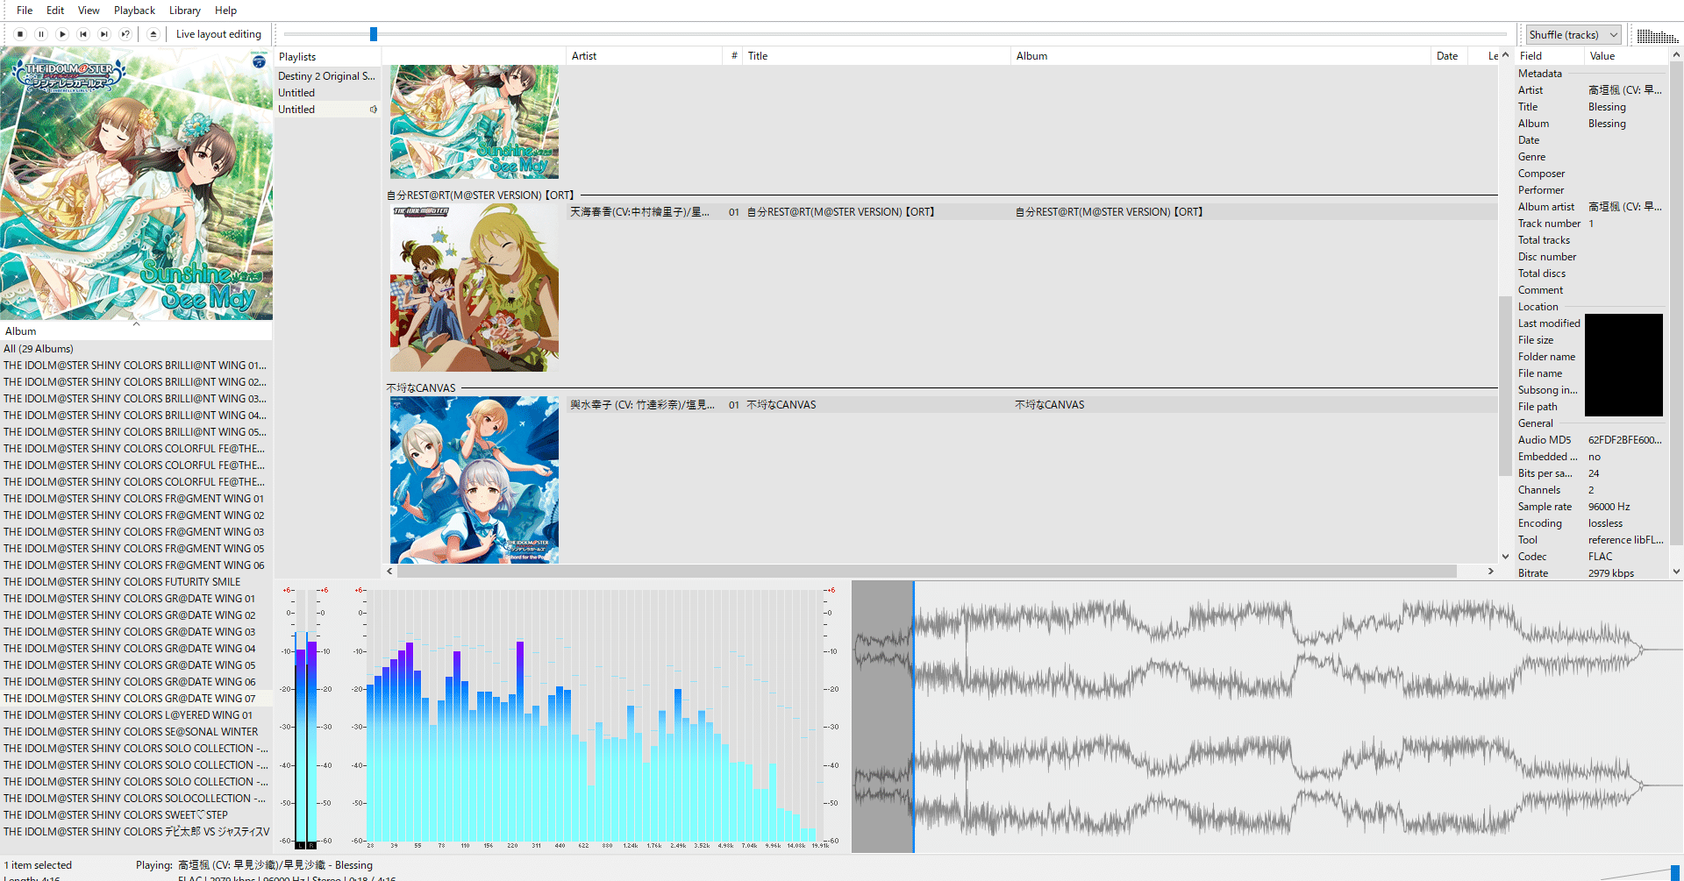1684x881 pixels.
Task: Click the Album column header in the playlist
Action: point(1221,56)
